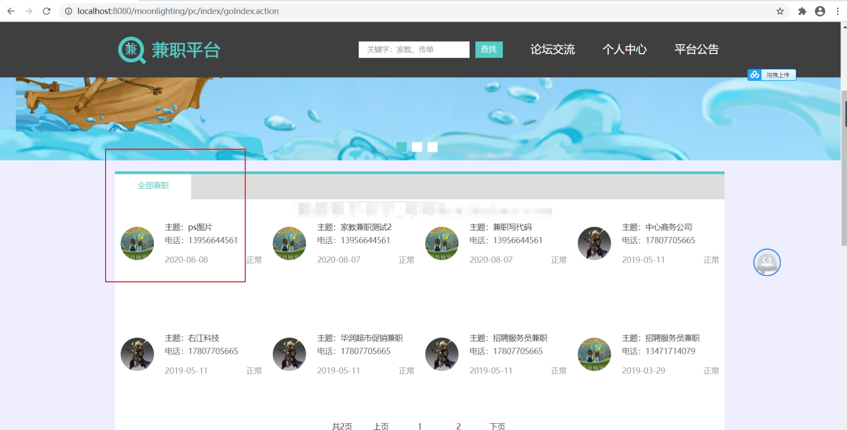
Task: Bookmark this page with star icon
Action: [x=780, y=11]
